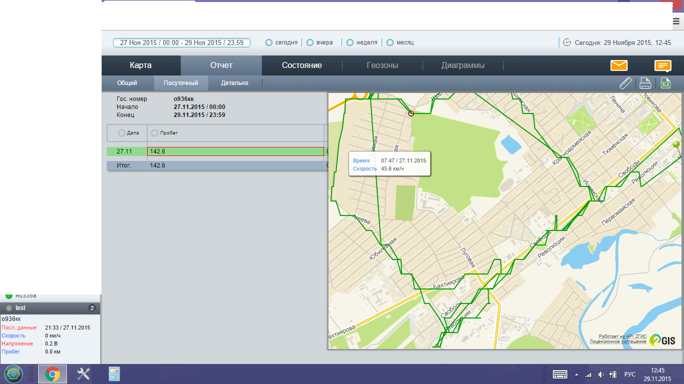Select the 'Дата' column radio button
This screenshot has height=384, width=684.
click(122, 133)
